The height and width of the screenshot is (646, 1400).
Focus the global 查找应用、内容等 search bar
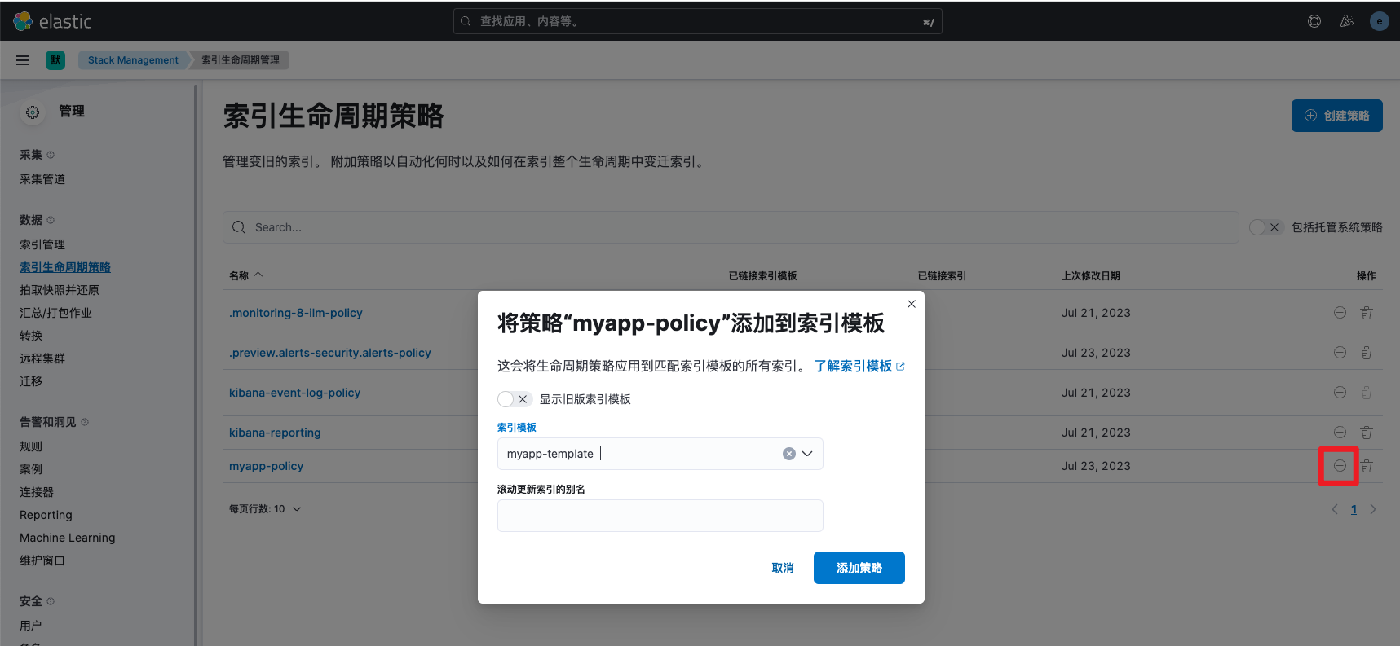pos(697,21)
